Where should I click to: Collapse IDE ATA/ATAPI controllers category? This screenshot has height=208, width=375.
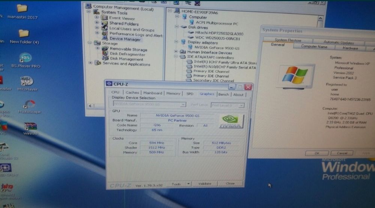click(175, 56)
